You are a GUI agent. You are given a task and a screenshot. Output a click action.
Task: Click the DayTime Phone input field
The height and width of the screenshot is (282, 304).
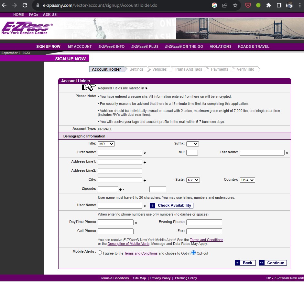(x=115, y=222)
